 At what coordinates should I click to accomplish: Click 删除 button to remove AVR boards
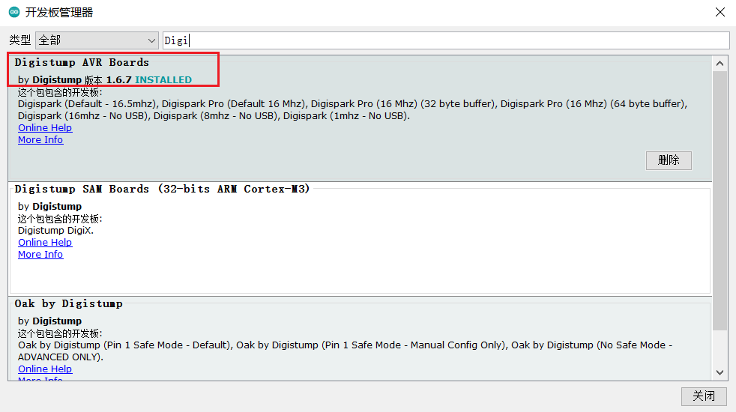(669, 160)
